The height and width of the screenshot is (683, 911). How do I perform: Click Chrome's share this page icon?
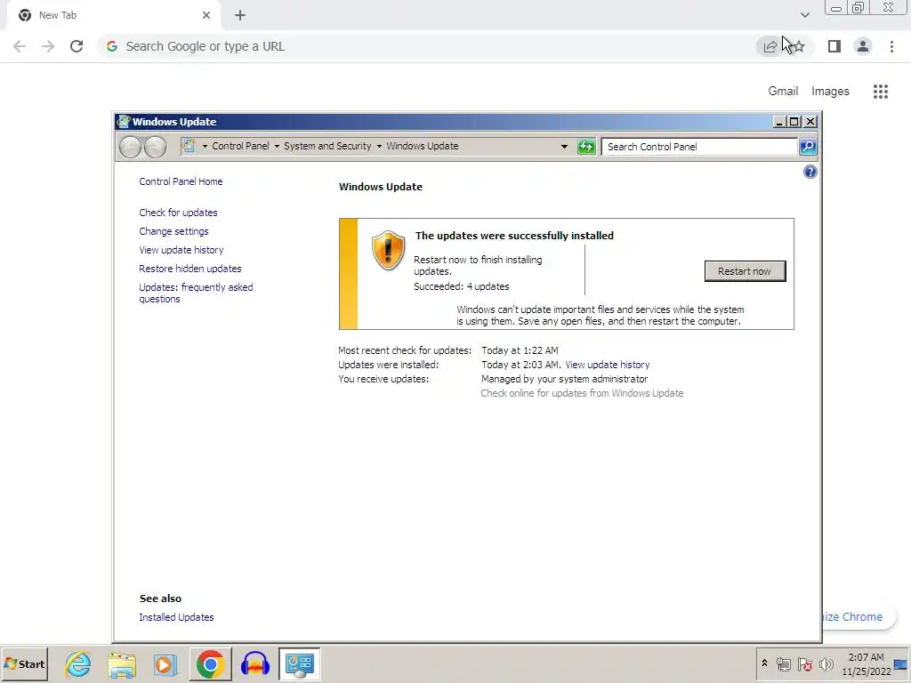770,46
